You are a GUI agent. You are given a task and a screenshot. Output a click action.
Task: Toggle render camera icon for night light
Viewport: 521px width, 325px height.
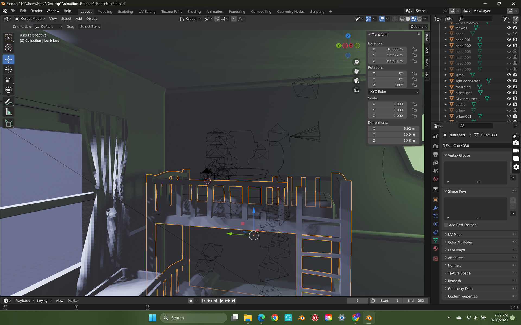click(515, 93)
